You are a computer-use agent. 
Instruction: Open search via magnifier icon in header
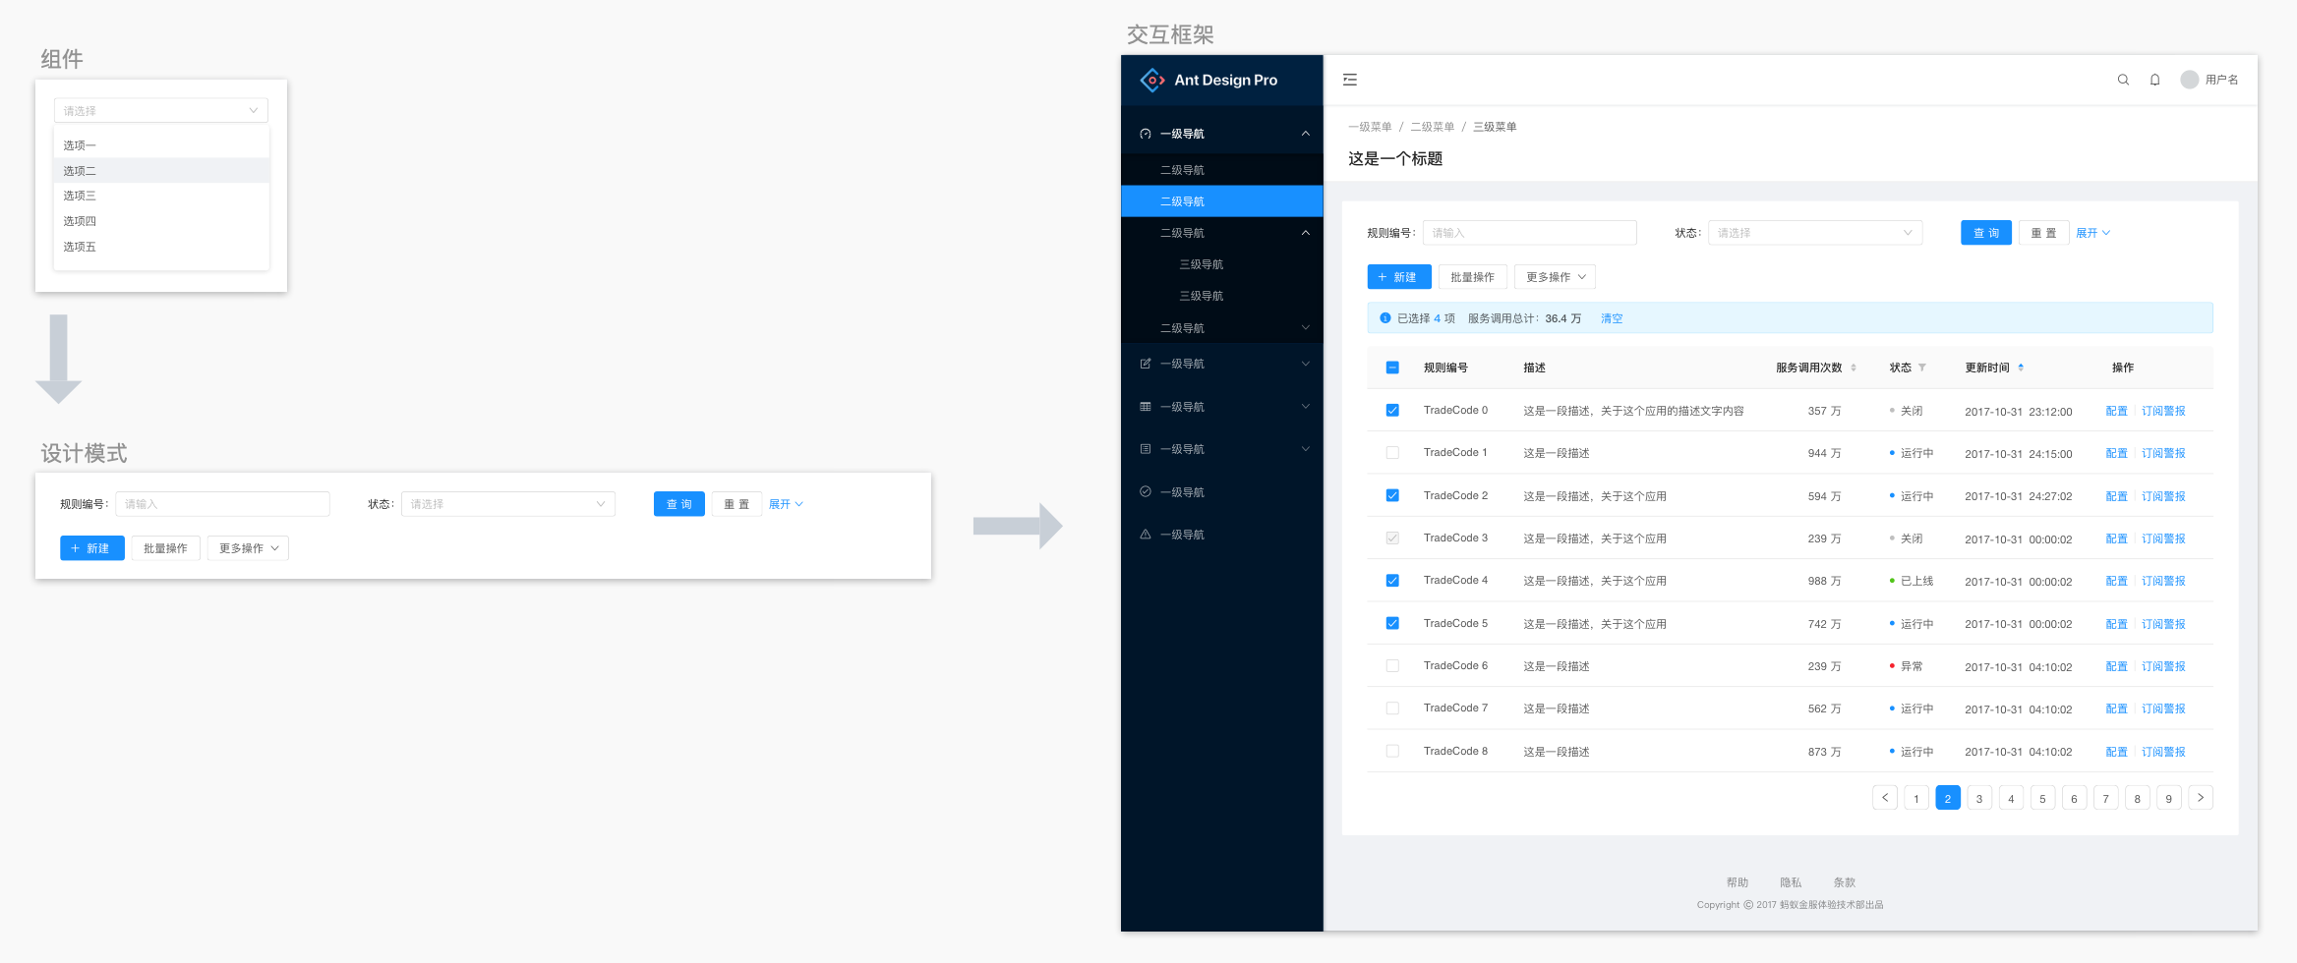[2123, 80]
